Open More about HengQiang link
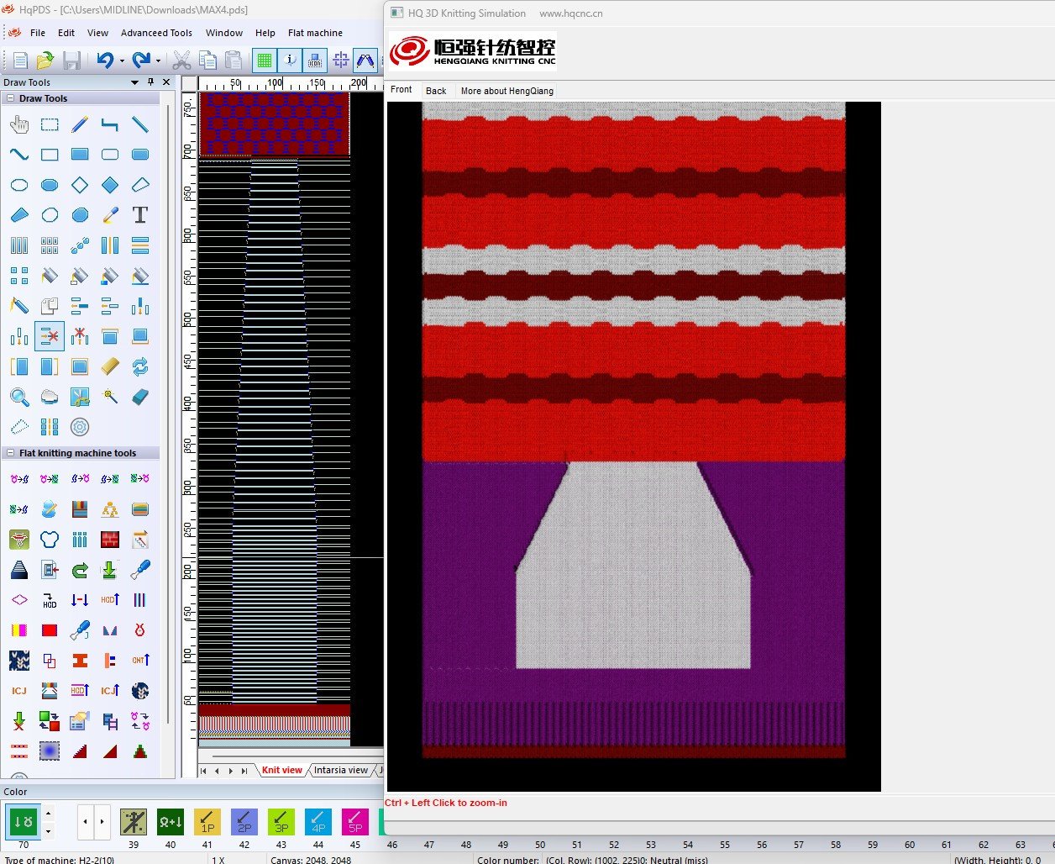 [507, 91]
